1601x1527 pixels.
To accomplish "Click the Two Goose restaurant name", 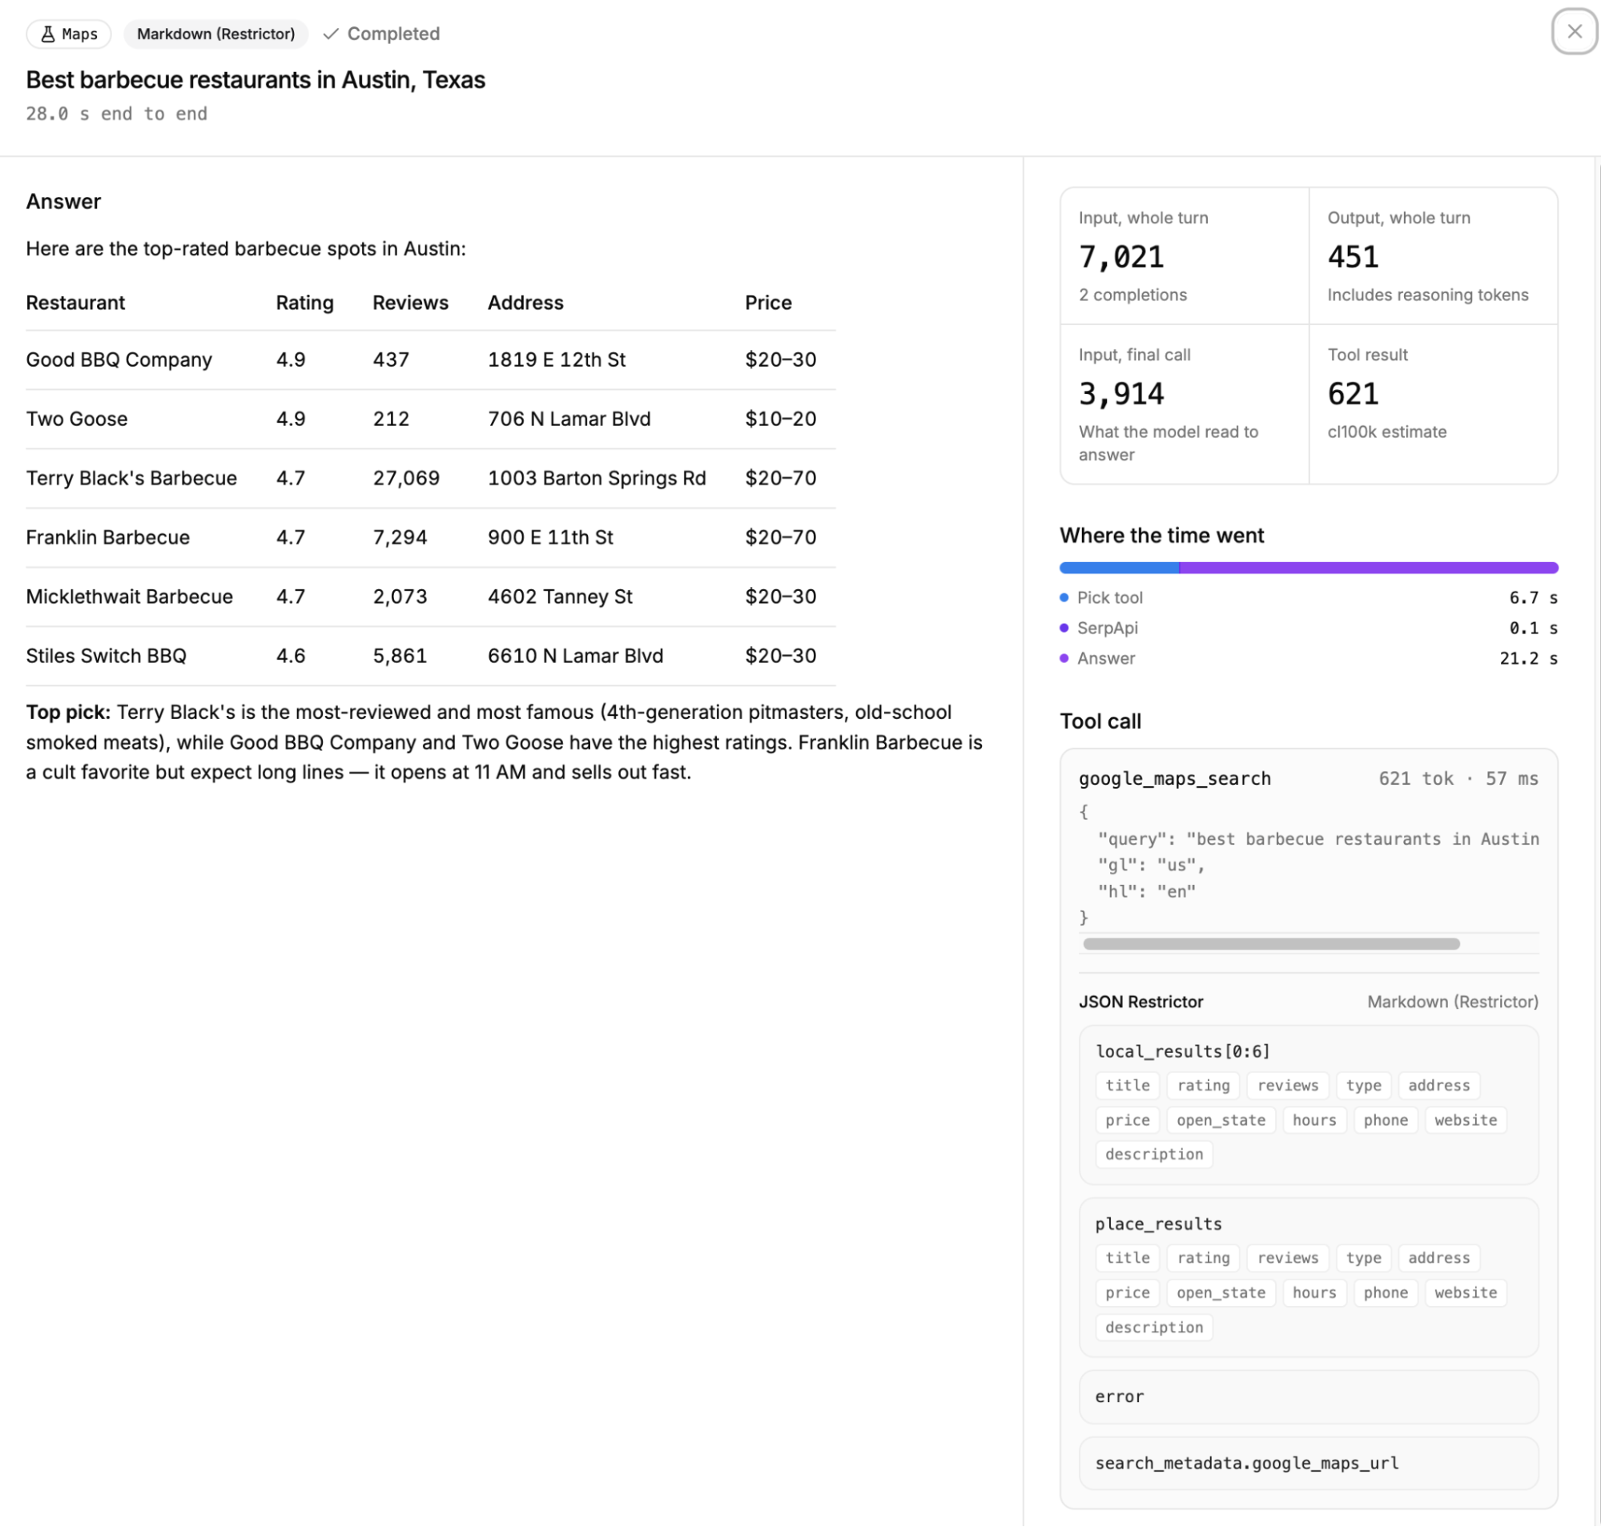I will point(77,418).
